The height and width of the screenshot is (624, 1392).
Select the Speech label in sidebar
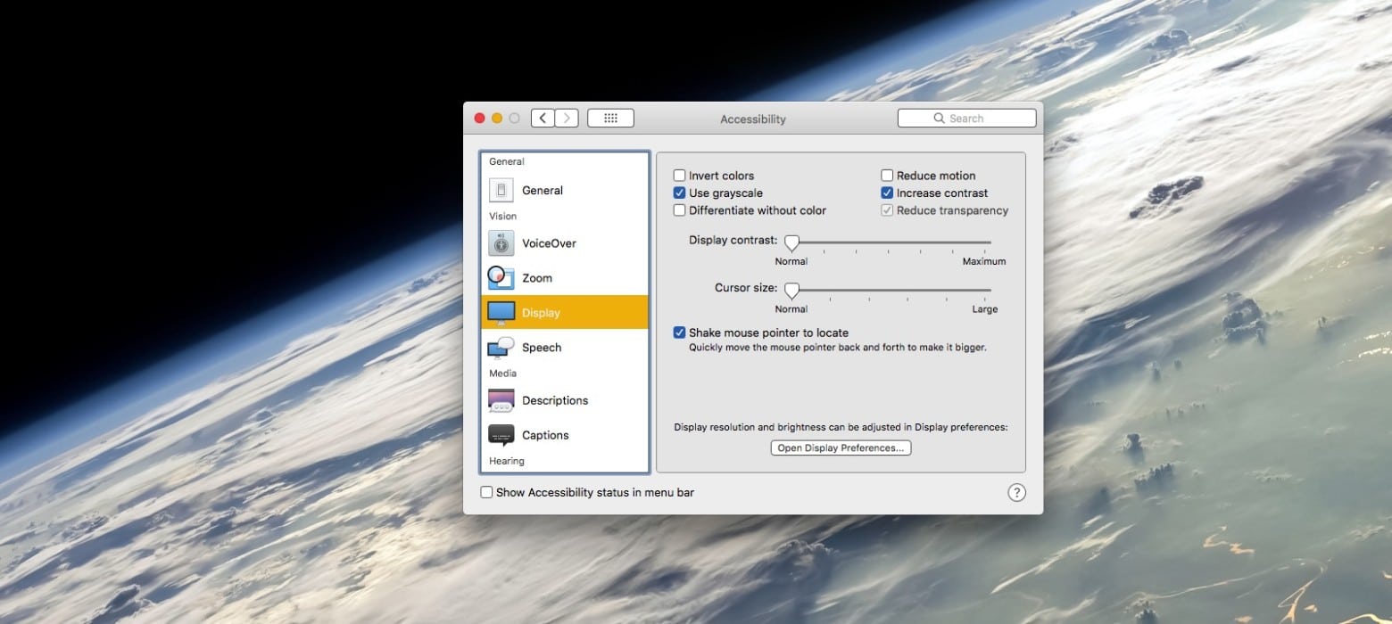coord(542,348)
